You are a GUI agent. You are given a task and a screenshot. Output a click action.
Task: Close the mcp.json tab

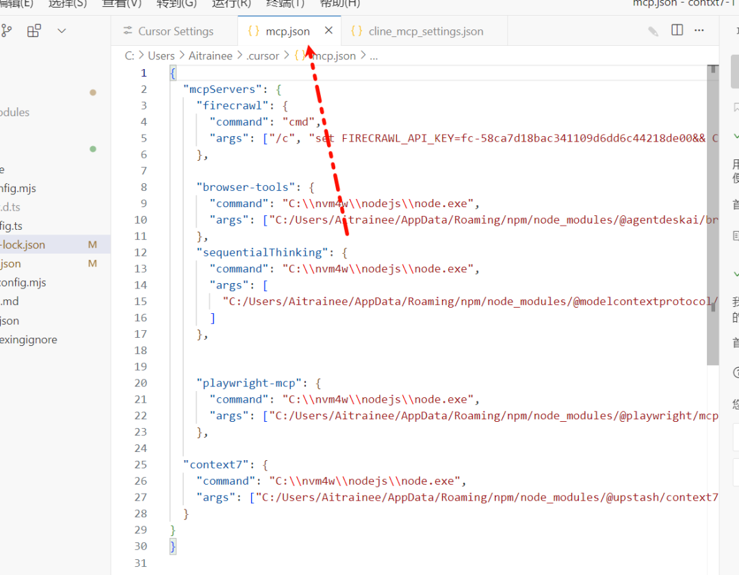(x=328, y=31)
